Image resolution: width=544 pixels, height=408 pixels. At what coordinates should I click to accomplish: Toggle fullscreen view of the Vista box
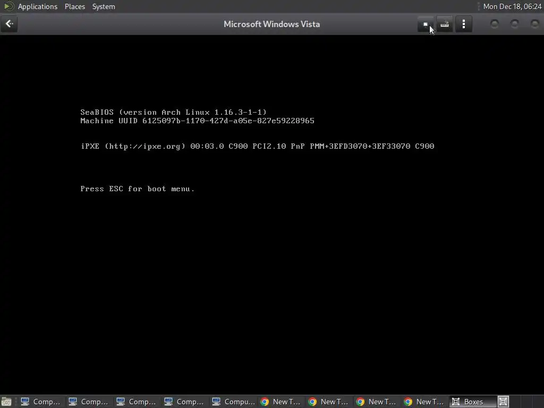tap(426, 24)
